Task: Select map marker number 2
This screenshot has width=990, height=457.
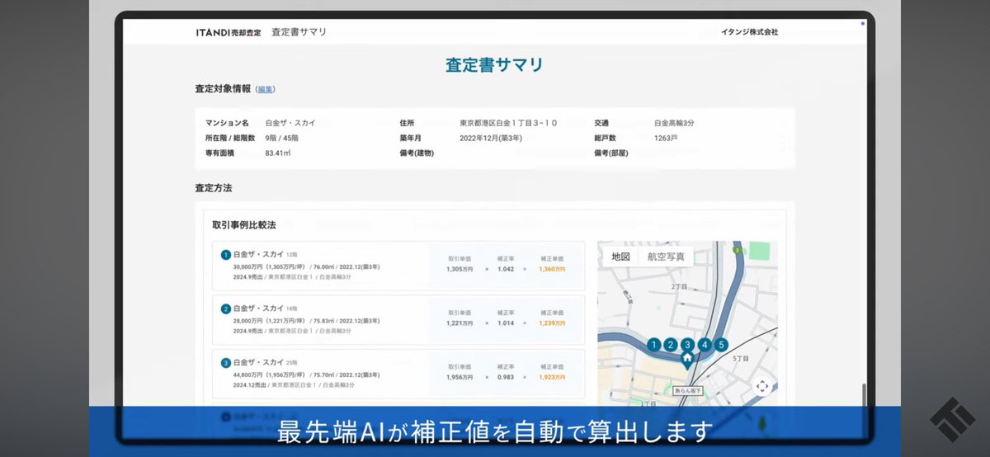Action: click(x=671, y=345)
